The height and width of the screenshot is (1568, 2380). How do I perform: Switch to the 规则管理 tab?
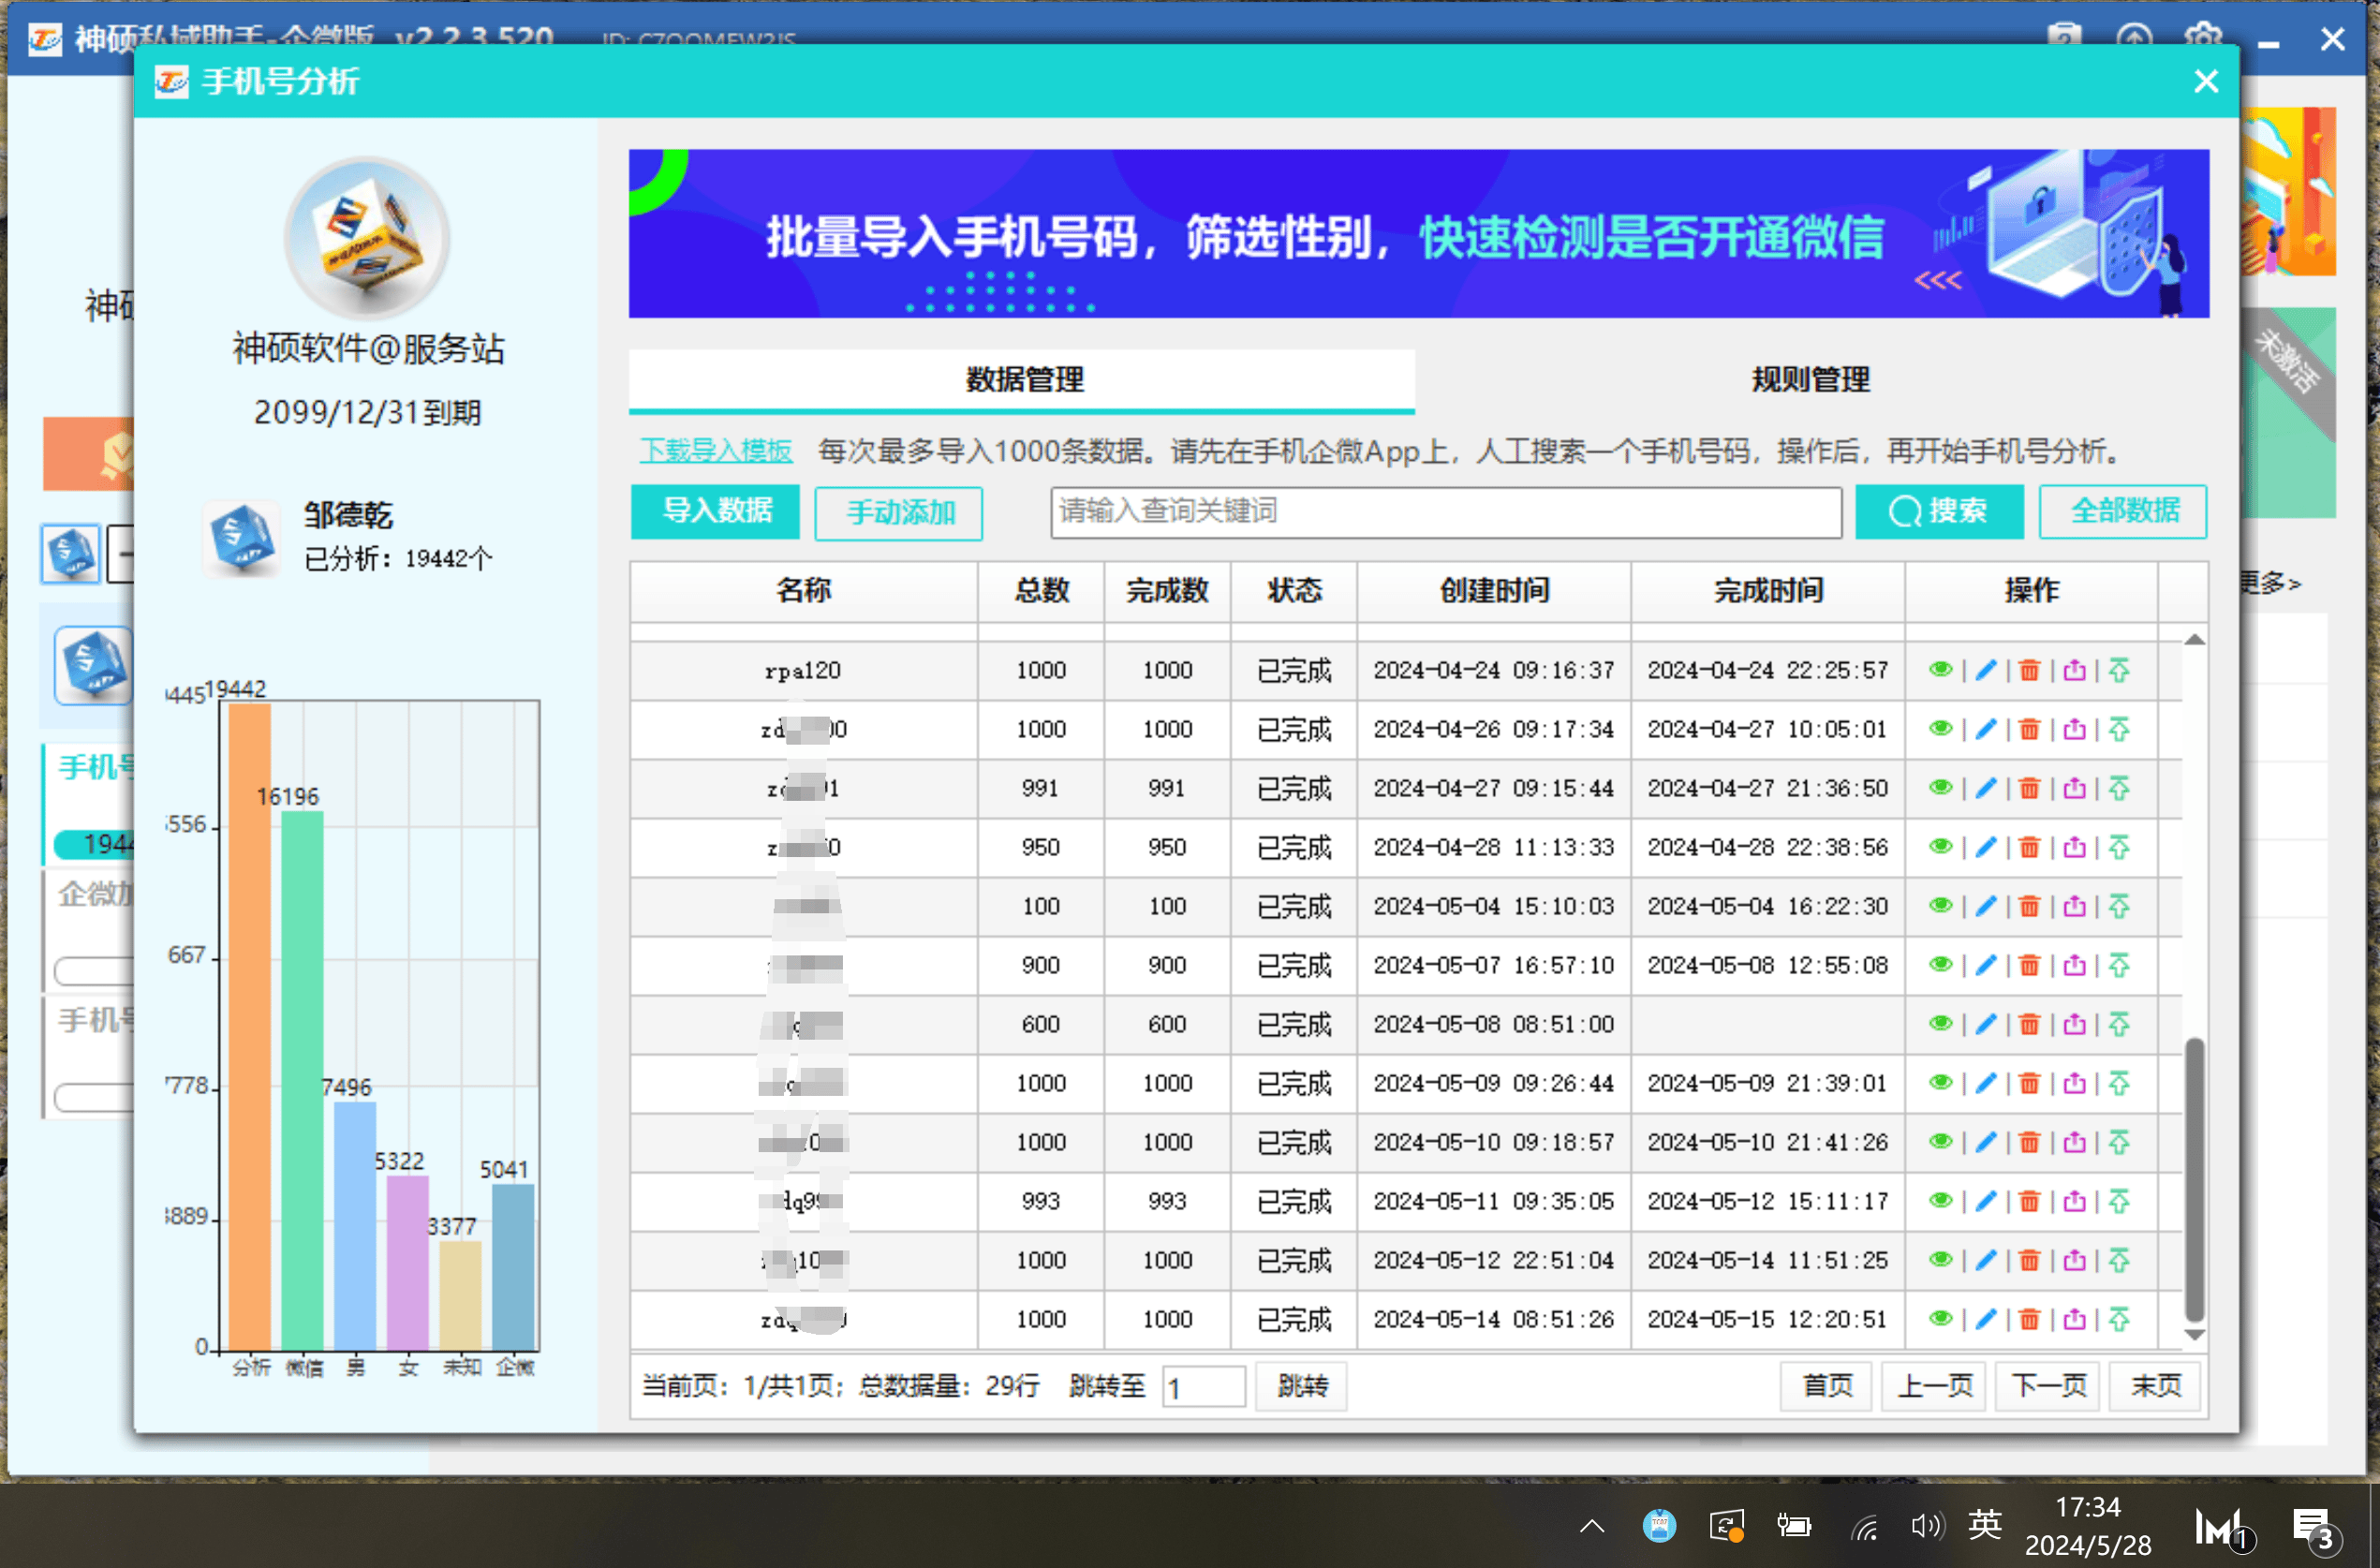point(1808,380)
